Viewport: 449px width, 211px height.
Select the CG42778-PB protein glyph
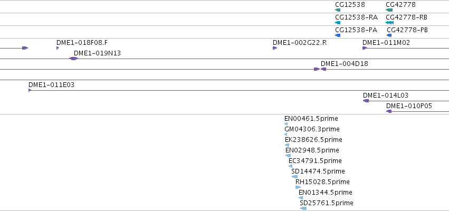coord(389,35)
